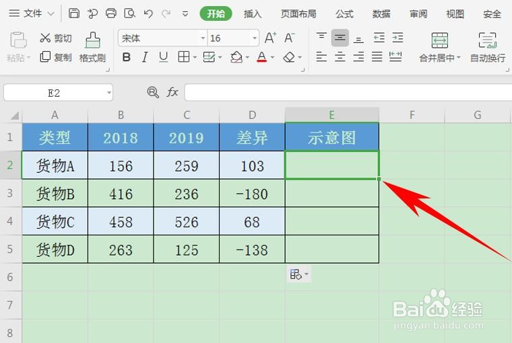This screenshot has width=512, height=343.
Task: Open the font size 16 dropdown
Action: coord(255,38)
